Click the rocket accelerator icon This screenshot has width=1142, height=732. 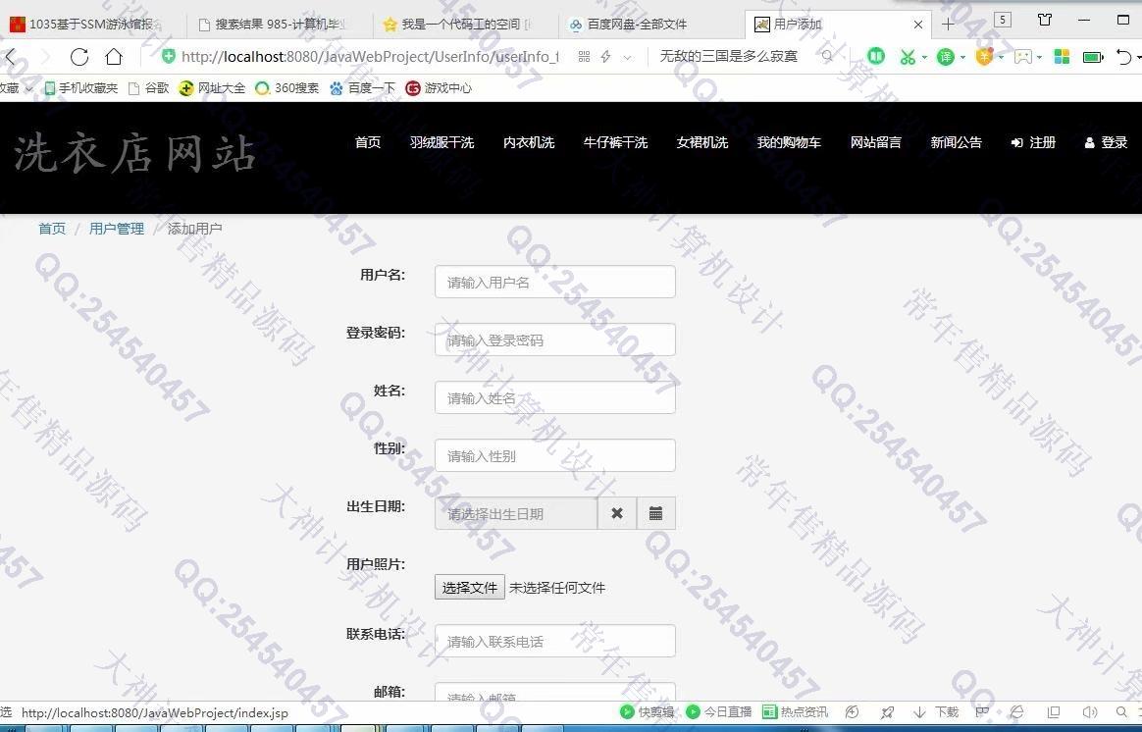pos(886,712)
